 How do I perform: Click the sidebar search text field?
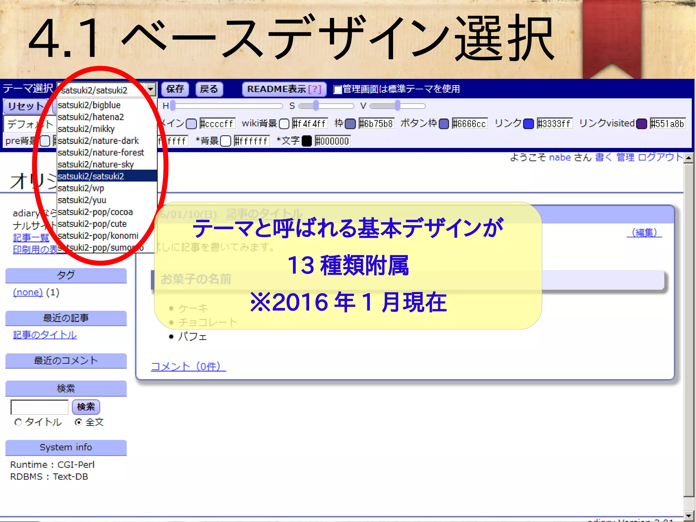(39, 407)
